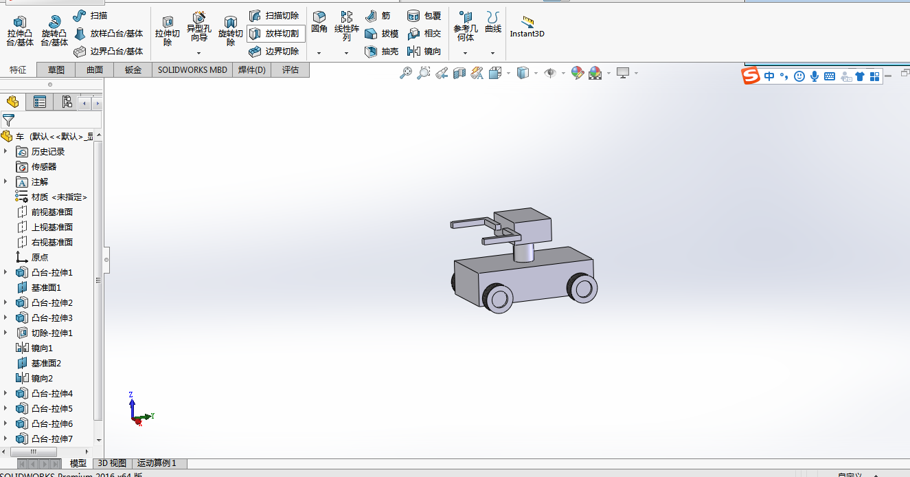Select 前视基准面 in feature tree
910x477 pixels.
click(x=45, y=212)
